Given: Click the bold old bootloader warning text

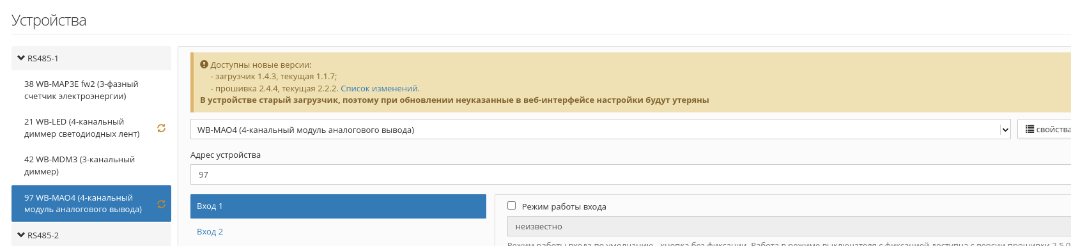Looking at the screenshot, I should pyautogui.click(x=454, y=100).
